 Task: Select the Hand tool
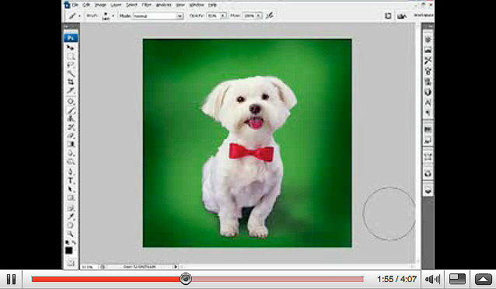(71, 225)
